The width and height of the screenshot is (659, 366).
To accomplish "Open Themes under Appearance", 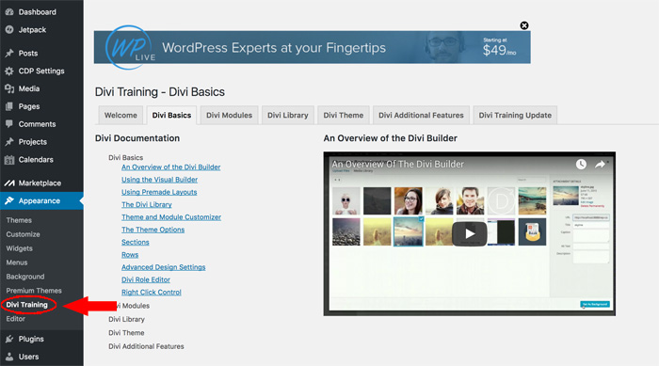I will click(x=19, y=220).
